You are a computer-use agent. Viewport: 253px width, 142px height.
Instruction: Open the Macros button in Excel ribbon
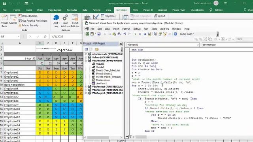tap(13, 19)
